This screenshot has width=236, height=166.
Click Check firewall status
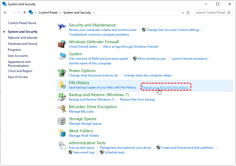point(83,47)
